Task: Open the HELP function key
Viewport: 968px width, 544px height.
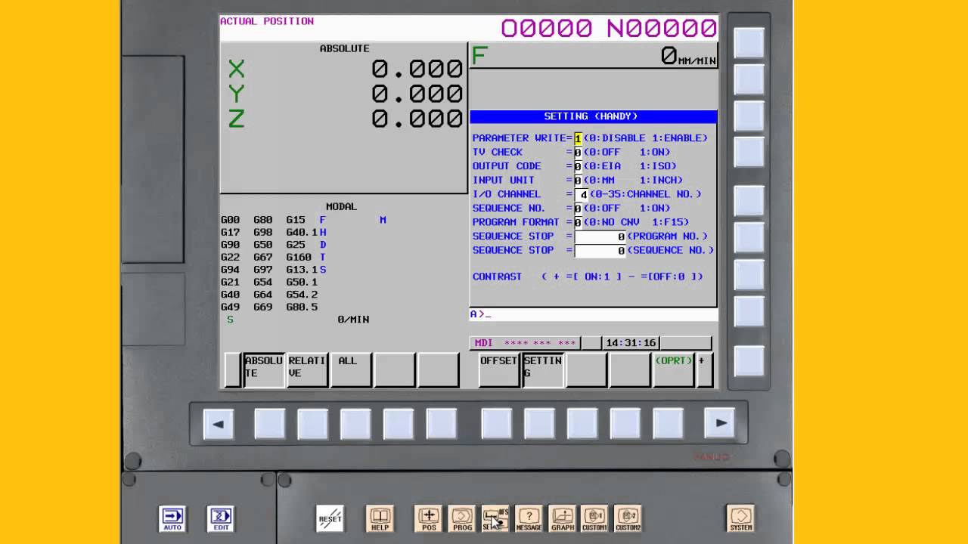Action: [x=380, y=518]
